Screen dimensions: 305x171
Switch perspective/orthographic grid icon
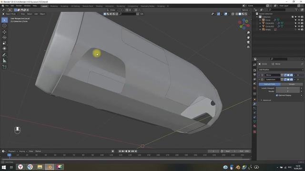[248, 47]
